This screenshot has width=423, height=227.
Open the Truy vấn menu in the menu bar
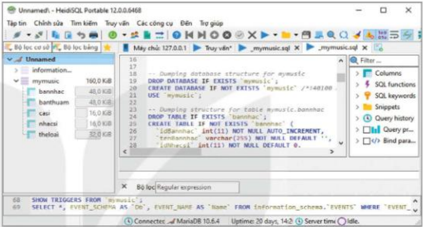(x=117, y=23)
